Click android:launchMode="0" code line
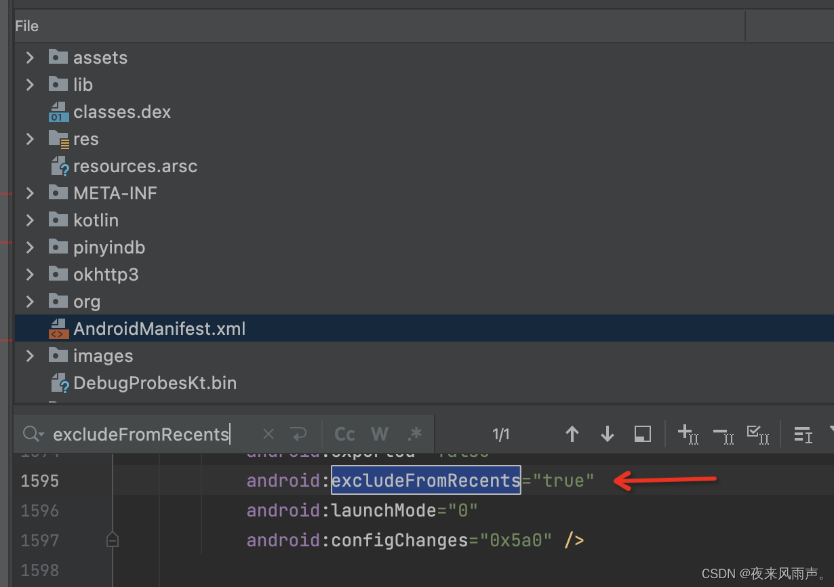The height and width of the screenshot is (587, 834). (x=363, y=510)
